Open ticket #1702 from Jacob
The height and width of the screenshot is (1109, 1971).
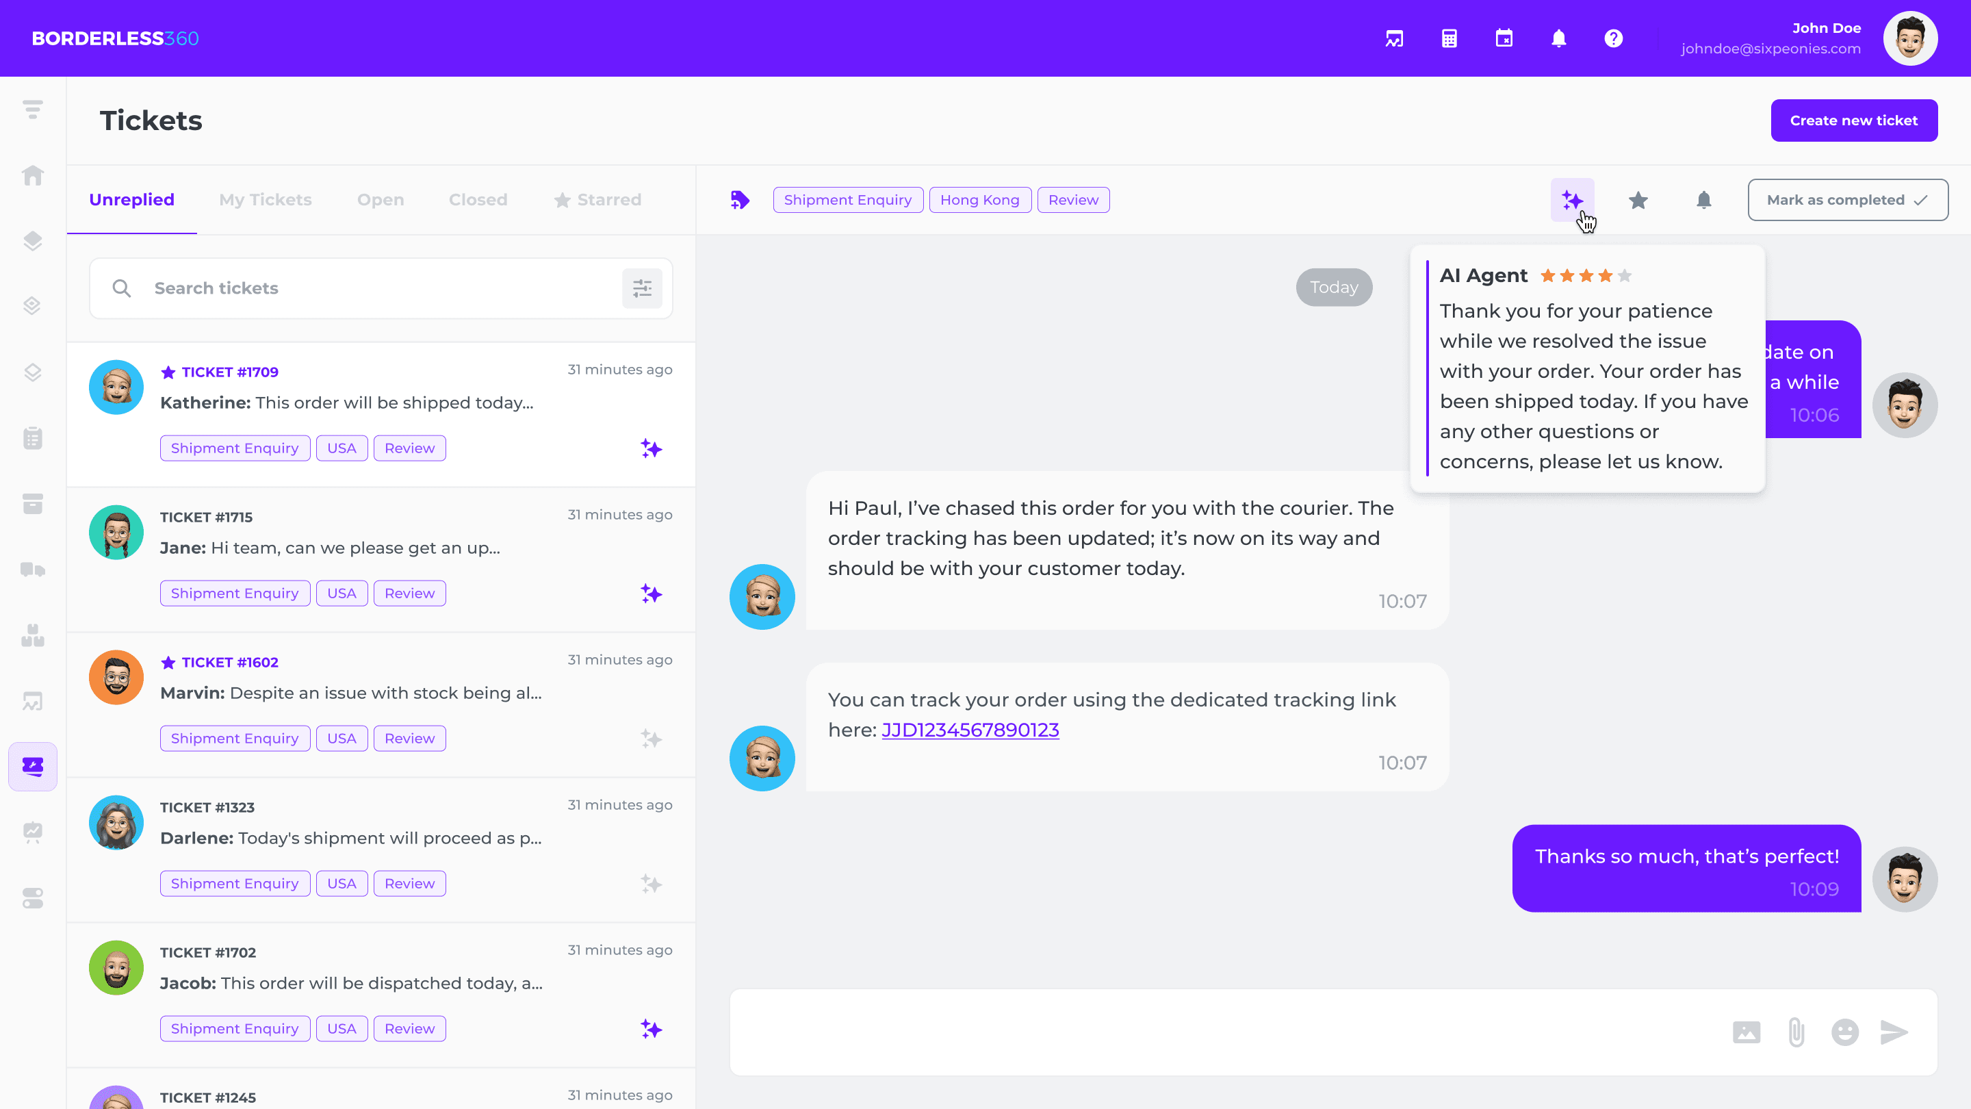pos(381,995)
